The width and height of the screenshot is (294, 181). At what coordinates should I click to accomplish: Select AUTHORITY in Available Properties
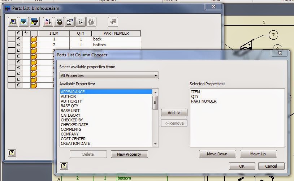coord(106,101)
